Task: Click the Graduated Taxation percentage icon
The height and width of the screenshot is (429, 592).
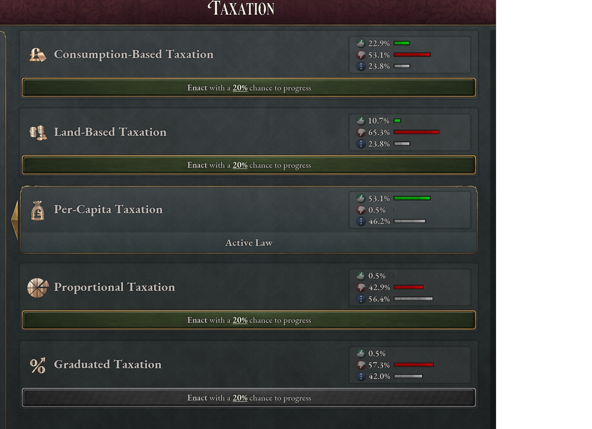Action: click(37, 365)
